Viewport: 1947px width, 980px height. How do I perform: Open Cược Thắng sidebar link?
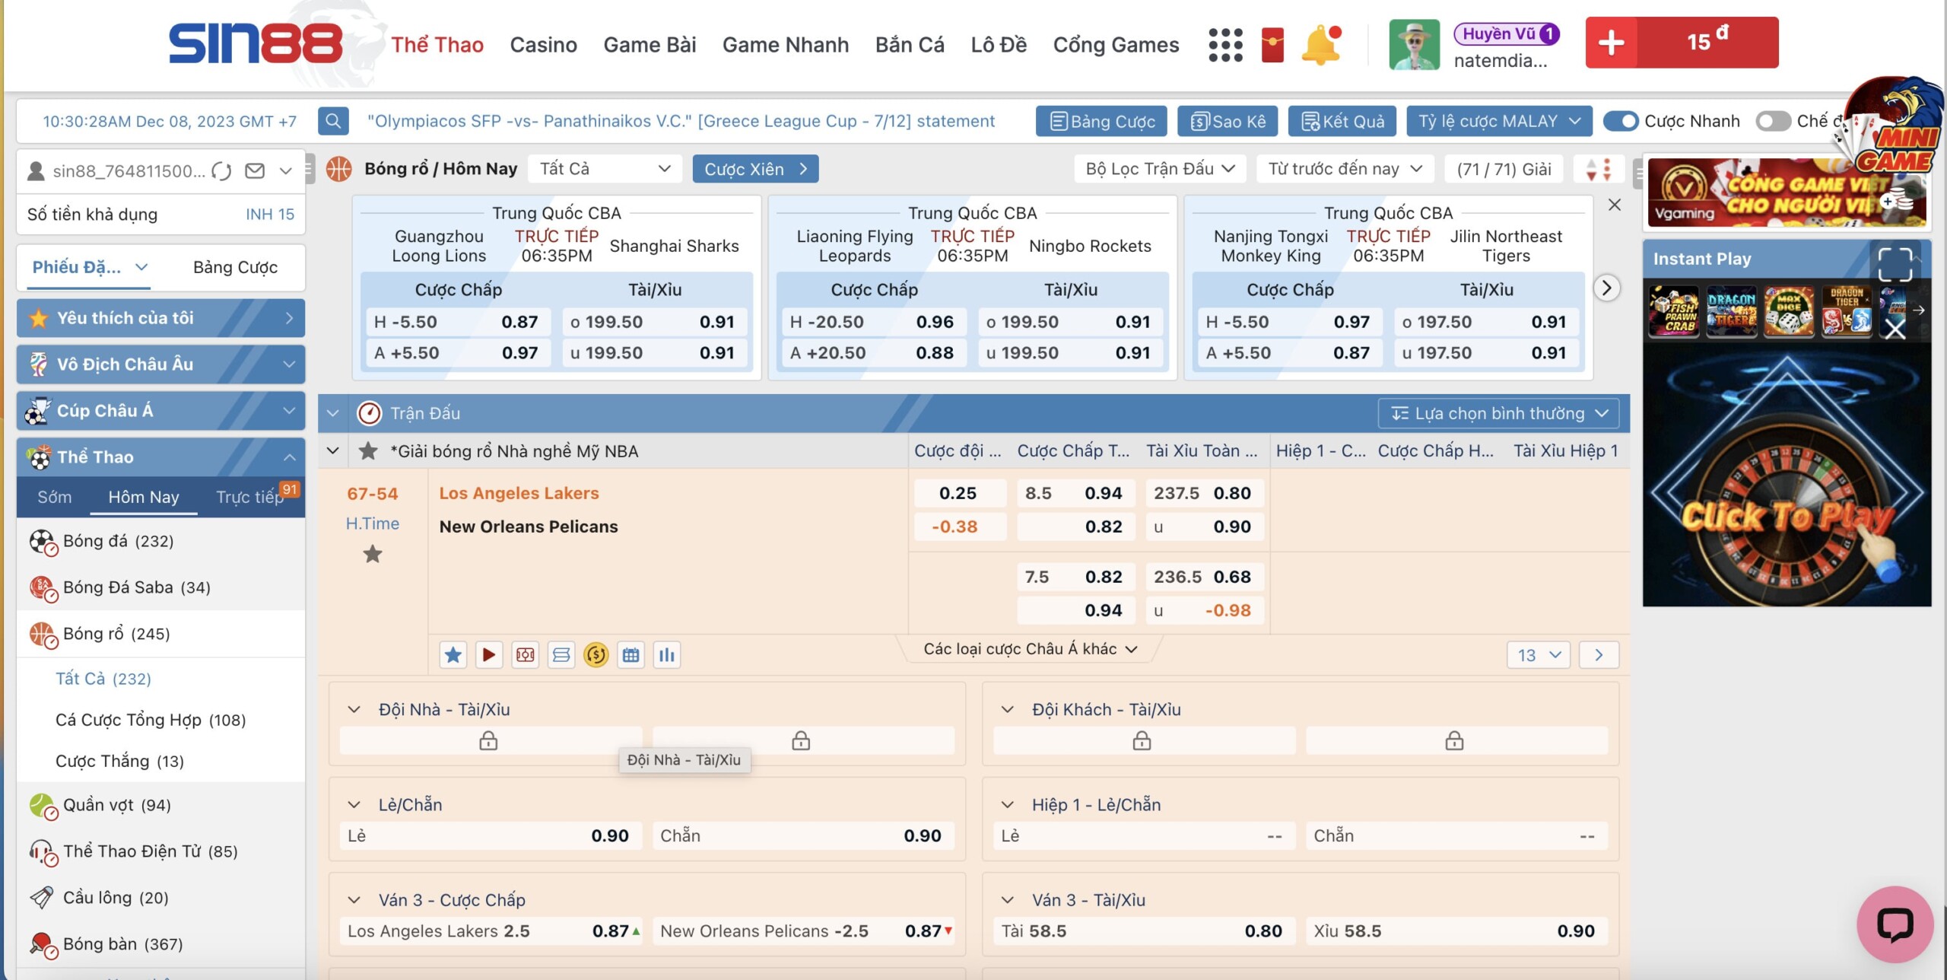tap(119, 762)
